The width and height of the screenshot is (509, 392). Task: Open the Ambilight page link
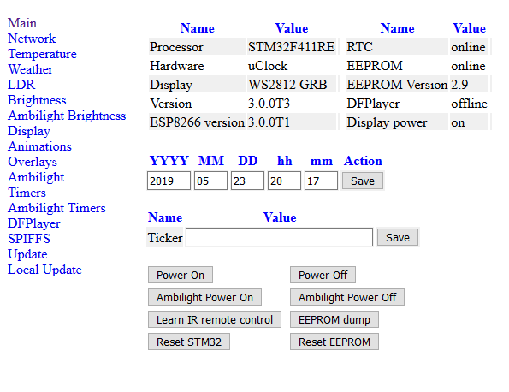[36, 177]
